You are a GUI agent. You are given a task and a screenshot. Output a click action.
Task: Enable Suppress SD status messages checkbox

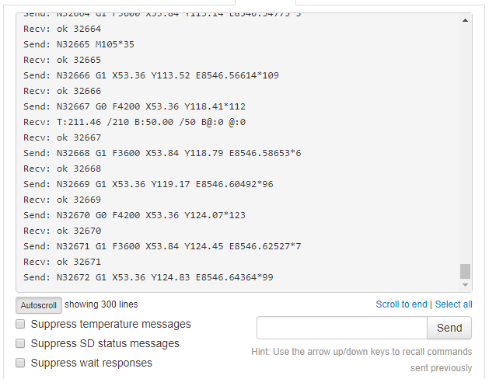21,343
